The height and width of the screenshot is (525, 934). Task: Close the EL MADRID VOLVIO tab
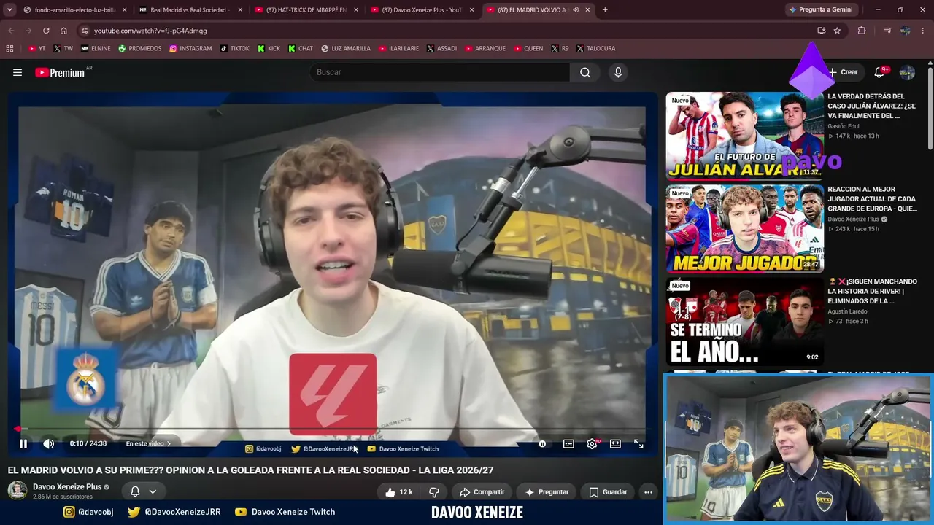pos(587,10)
